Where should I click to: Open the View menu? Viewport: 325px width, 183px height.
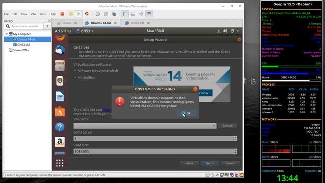pos(24,14)
